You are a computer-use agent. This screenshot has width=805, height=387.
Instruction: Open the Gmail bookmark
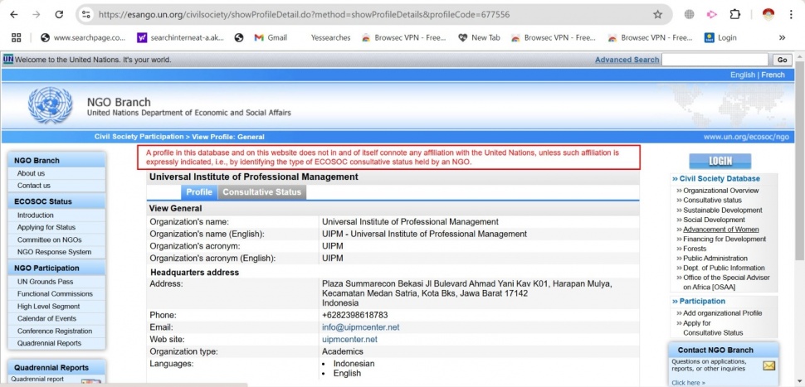[x=271, y=37]
